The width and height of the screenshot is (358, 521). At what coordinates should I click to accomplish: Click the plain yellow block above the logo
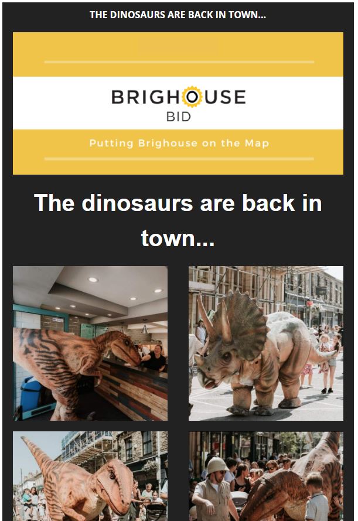tap(178, 46)
